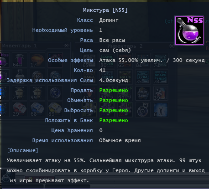Close the Инвентарь 1 window
The height and width of the screenshot is (189, 209).
pyautogui.click(x=66, y=46)
